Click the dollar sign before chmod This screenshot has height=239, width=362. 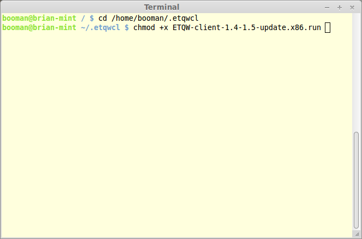pyautogui.click(x=127, y=27)
